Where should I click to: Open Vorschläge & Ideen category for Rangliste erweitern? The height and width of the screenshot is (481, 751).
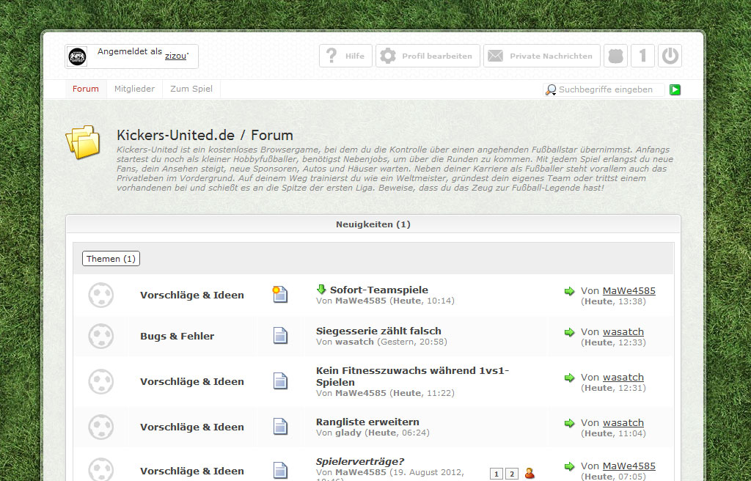[192, 427]
